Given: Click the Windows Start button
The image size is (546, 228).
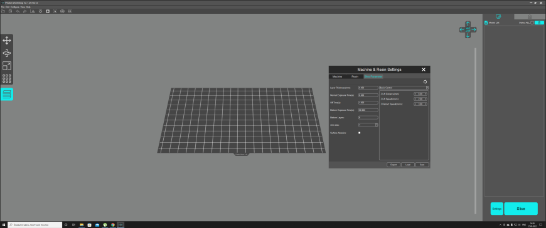Looking at the screenshot, I should click(x=4, y=225).
